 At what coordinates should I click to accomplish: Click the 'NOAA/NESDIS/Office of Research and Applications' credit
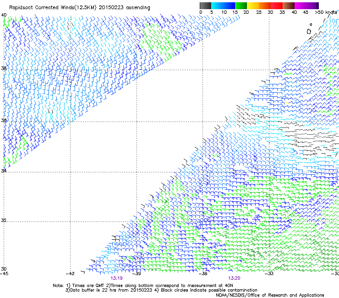point(270,295)
